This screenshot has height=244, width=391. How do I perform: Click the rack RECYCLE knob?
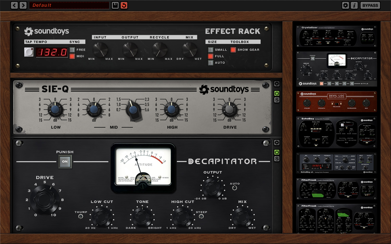(160, 50)
